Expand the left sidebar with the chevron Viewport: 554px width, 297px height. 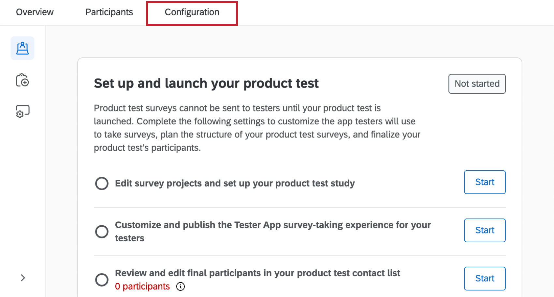coord(23,278)
